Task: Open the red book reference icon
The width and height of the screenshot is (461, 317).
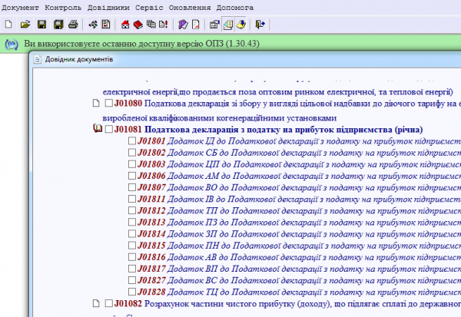Action: tap(138, 25)
